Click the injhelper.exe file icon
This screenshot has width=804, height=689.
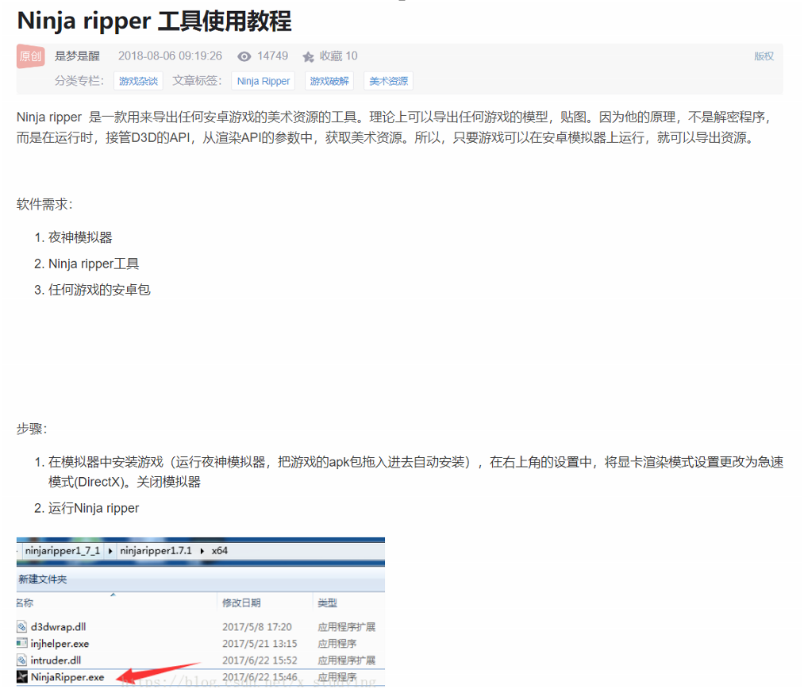coord(21,643)
